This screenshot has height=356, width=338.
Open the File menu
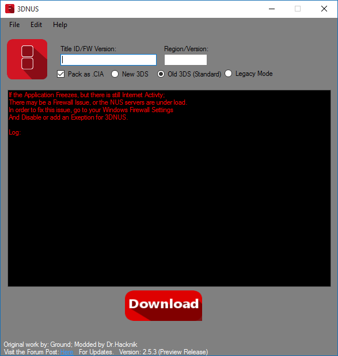click(x=14, y=25)
